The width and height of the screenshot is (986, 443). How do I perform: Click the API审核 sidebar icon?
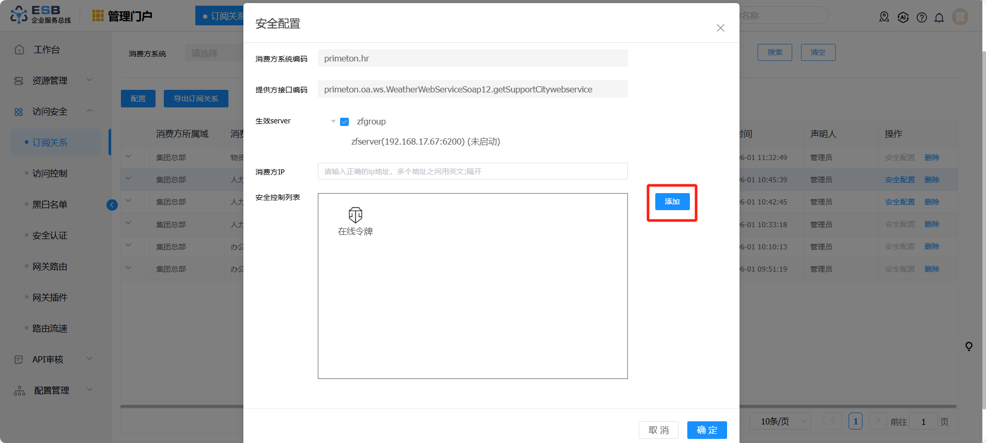click(19, 359)
